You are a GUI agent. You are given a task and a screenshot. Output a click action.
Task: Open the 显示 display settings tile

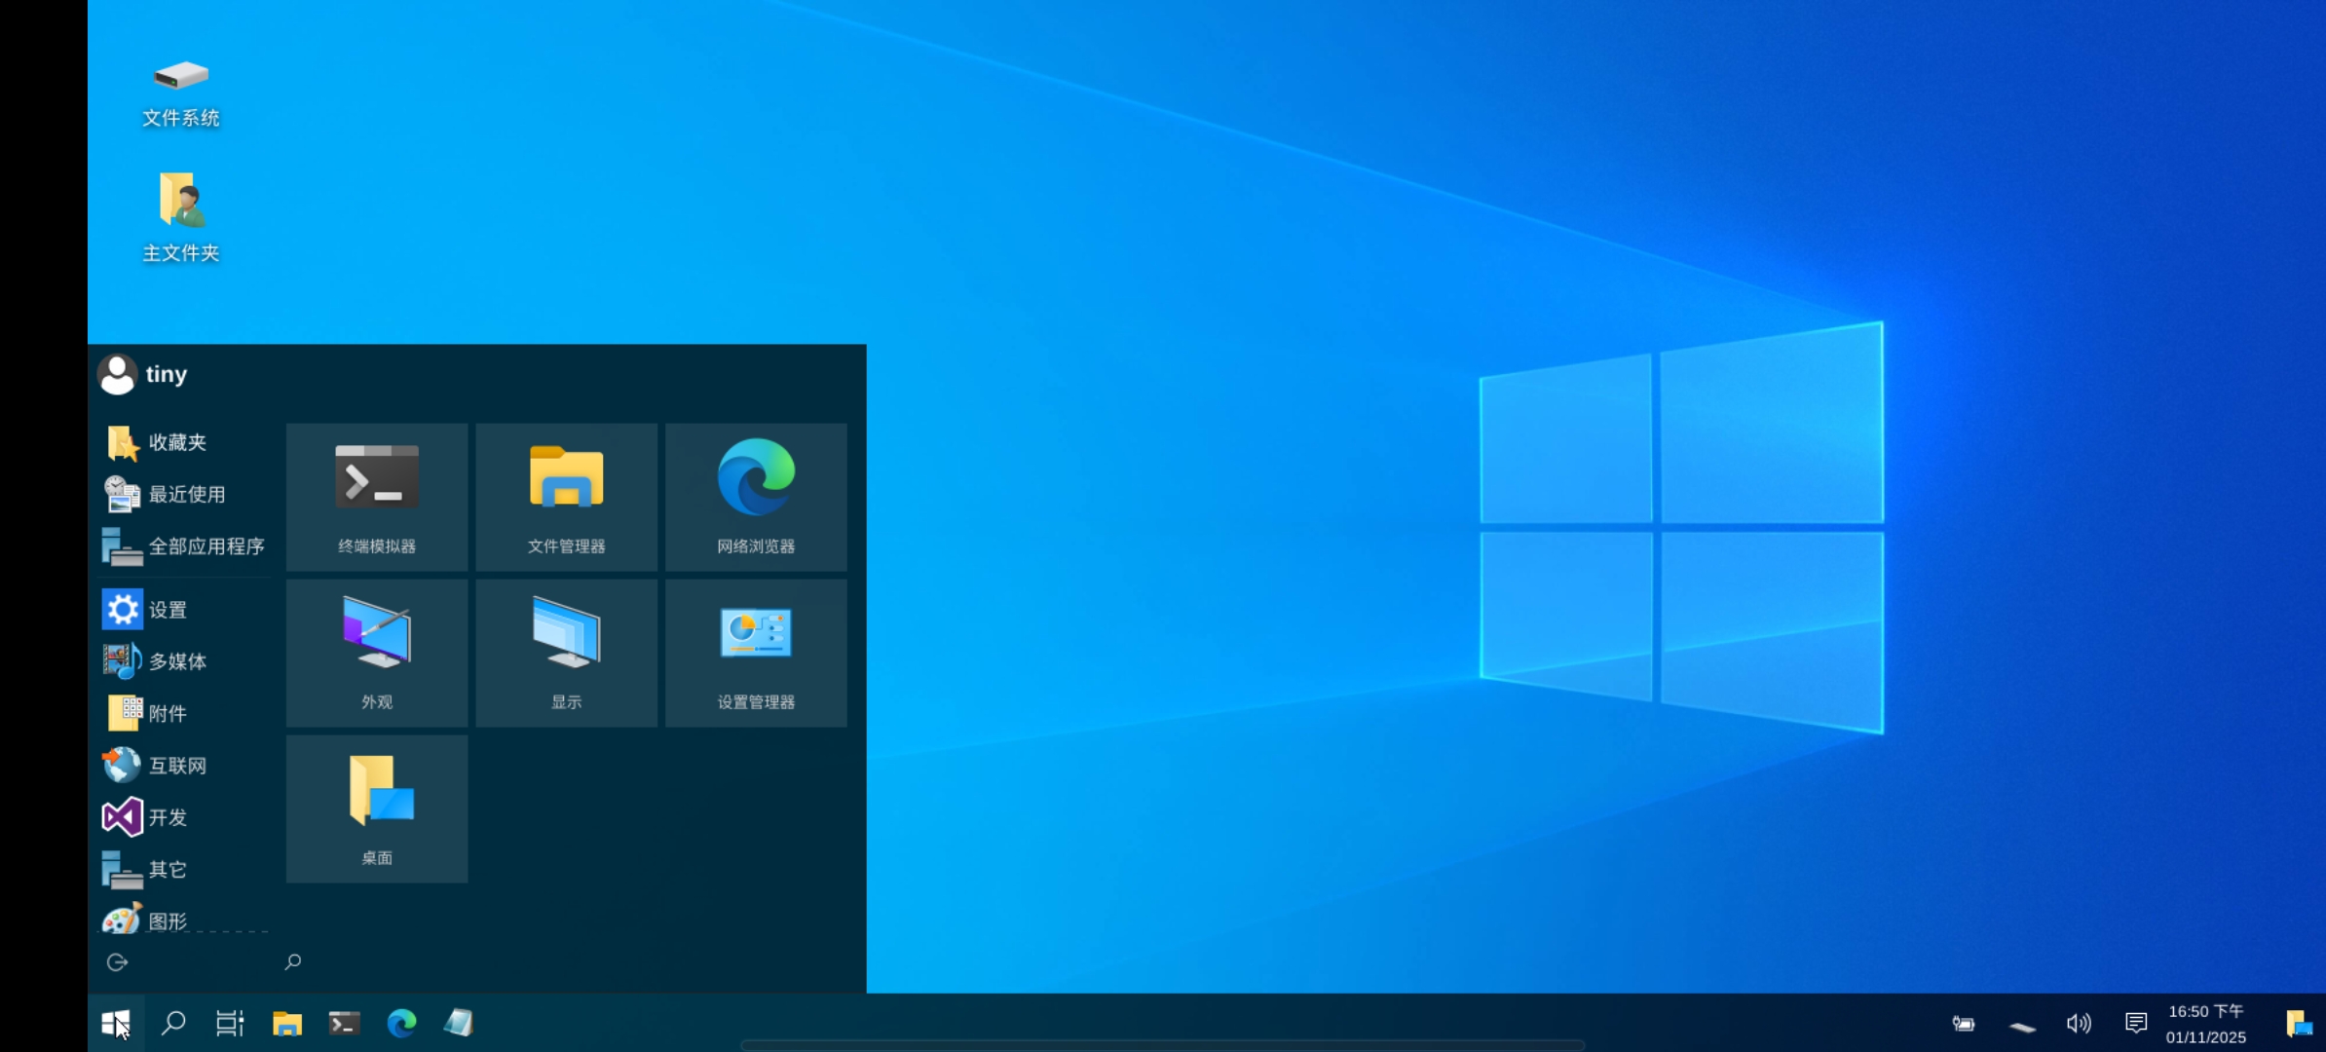(566, 653)
